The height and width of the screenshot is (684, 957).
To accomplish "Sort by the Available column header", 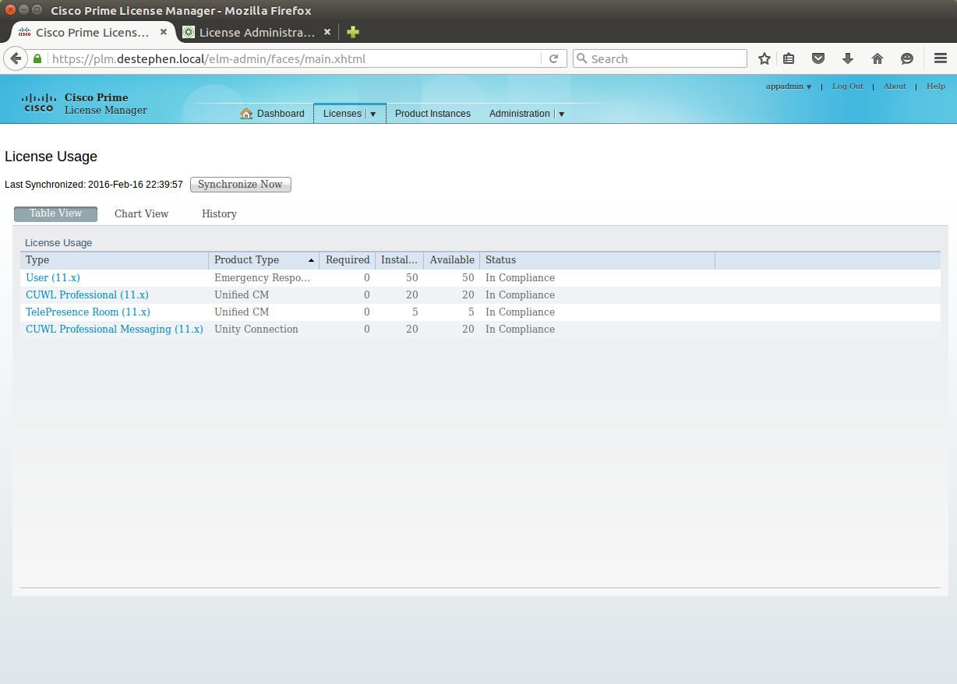I will point(452,260).
